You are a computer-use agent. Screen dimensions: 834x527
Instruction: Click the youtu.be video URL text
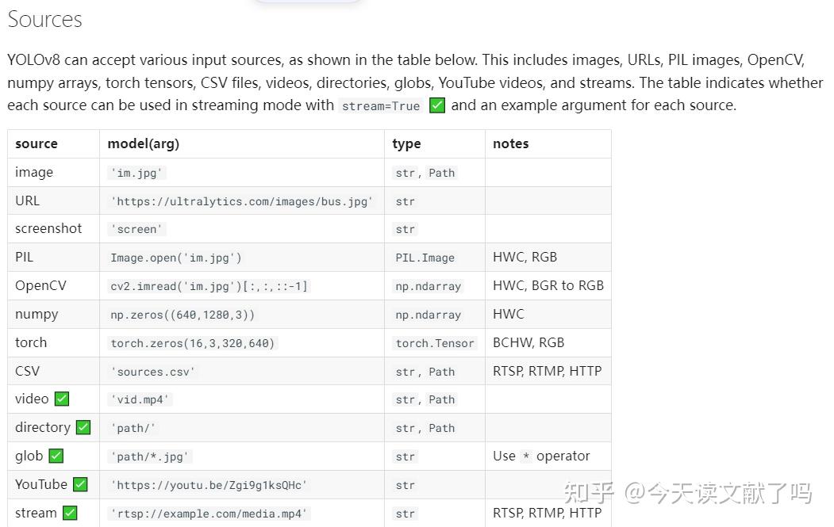pos(209,485)
